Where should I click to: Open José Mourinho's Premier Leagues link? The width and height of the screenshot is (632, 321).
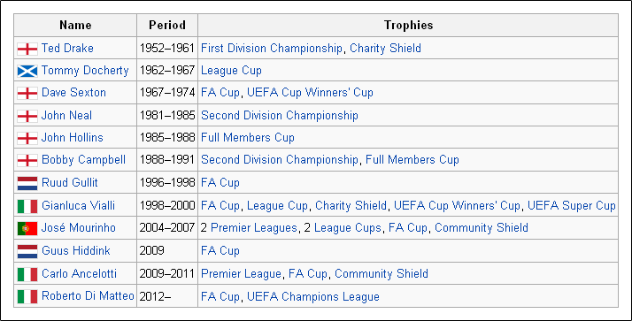tap(254, 228)
